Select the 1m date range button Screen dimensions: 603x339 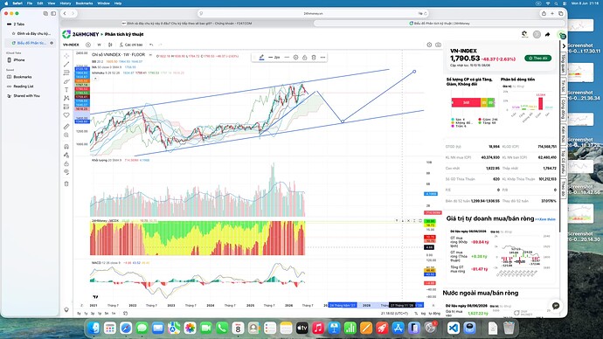point(114,314)
